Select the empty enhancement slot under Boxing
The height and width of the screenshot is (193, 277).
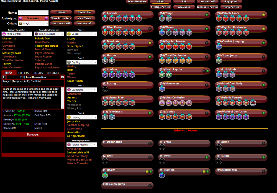click(x=105, y=89)
